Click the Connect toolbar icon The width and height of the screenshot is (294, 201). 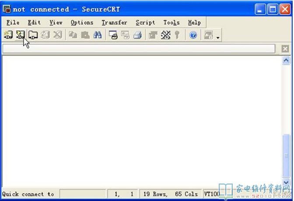point(8,35)
